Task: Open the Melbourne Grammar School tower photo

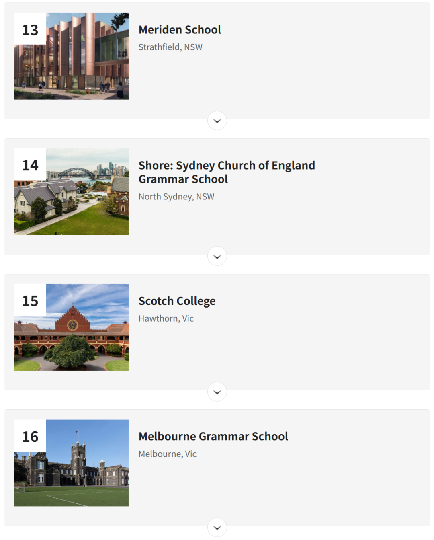Action: [x=71, y=463]
